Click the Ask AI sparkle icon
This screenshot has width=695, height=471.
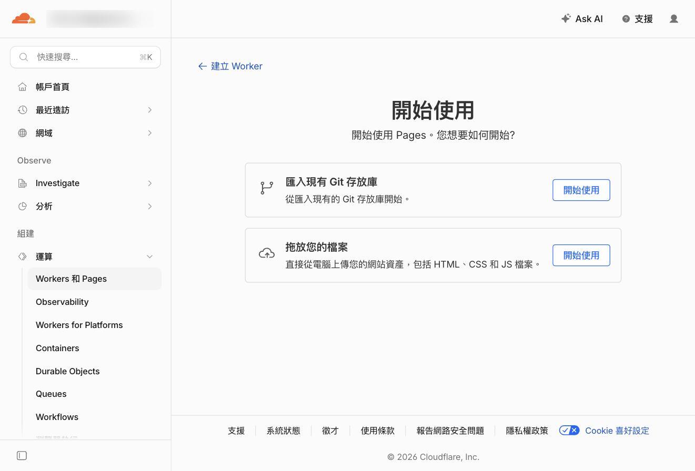(x=566, y=18)
